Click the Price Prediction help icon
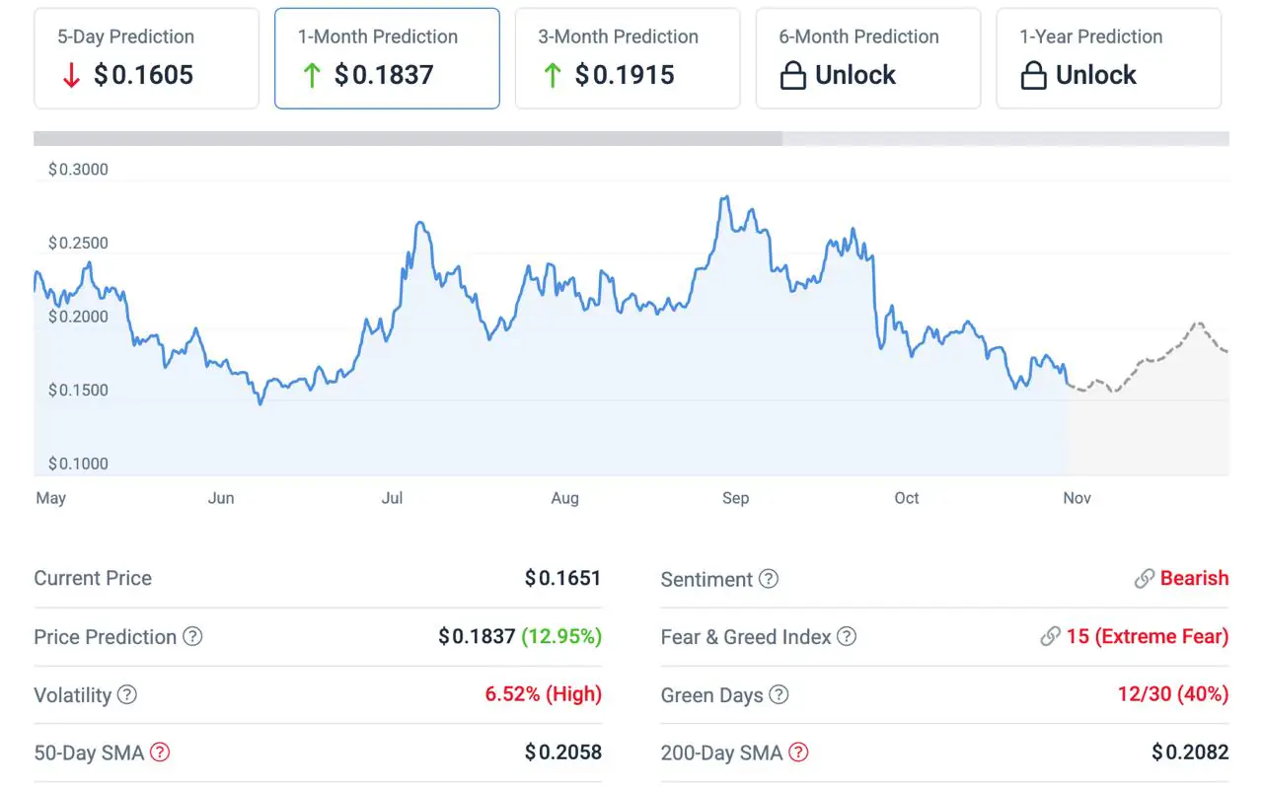Image resolution: width=1263 pixels, height=787 pixels. [x=193, y=637]
